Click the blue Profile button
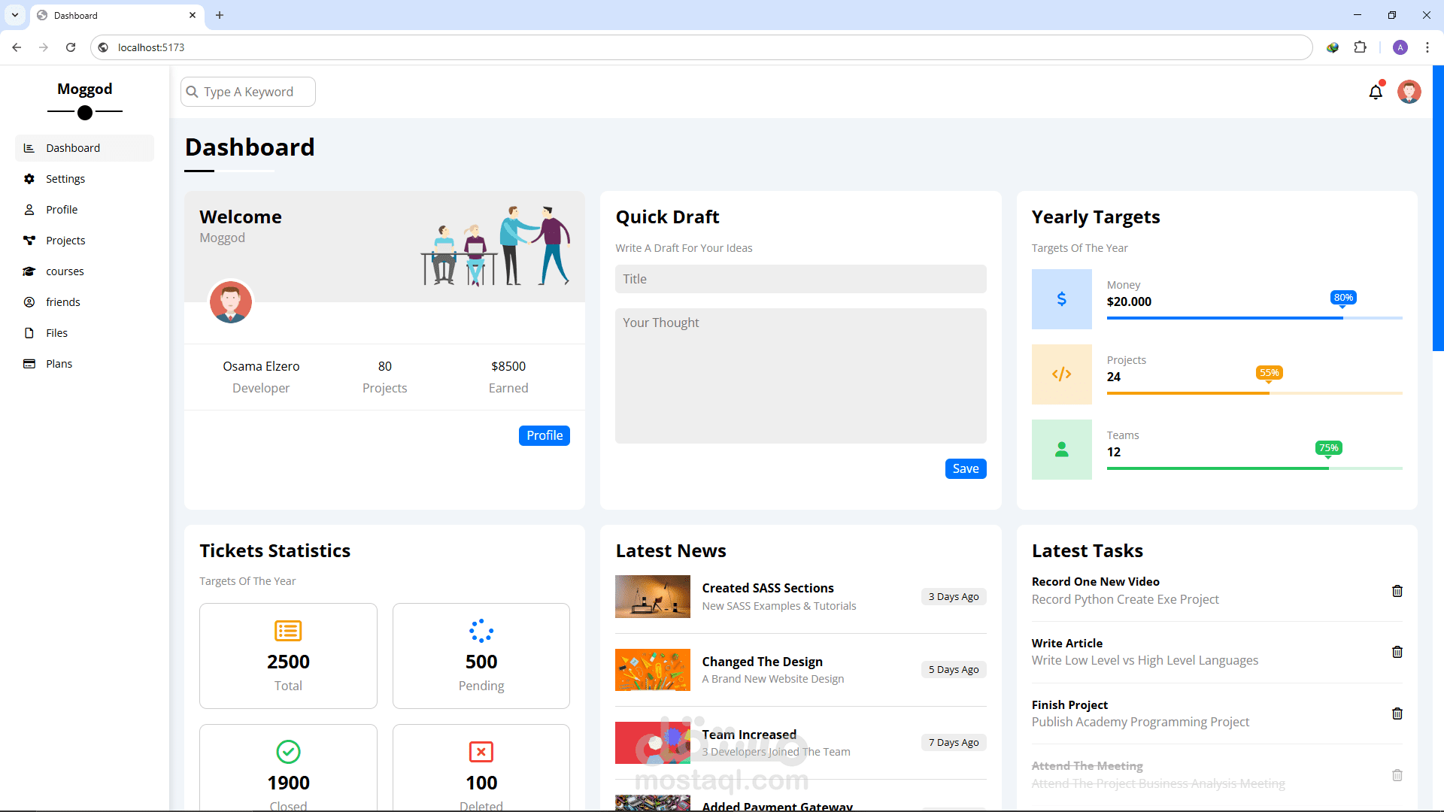The height and width of the screenshot is (812, 1444). coord(545,435)
